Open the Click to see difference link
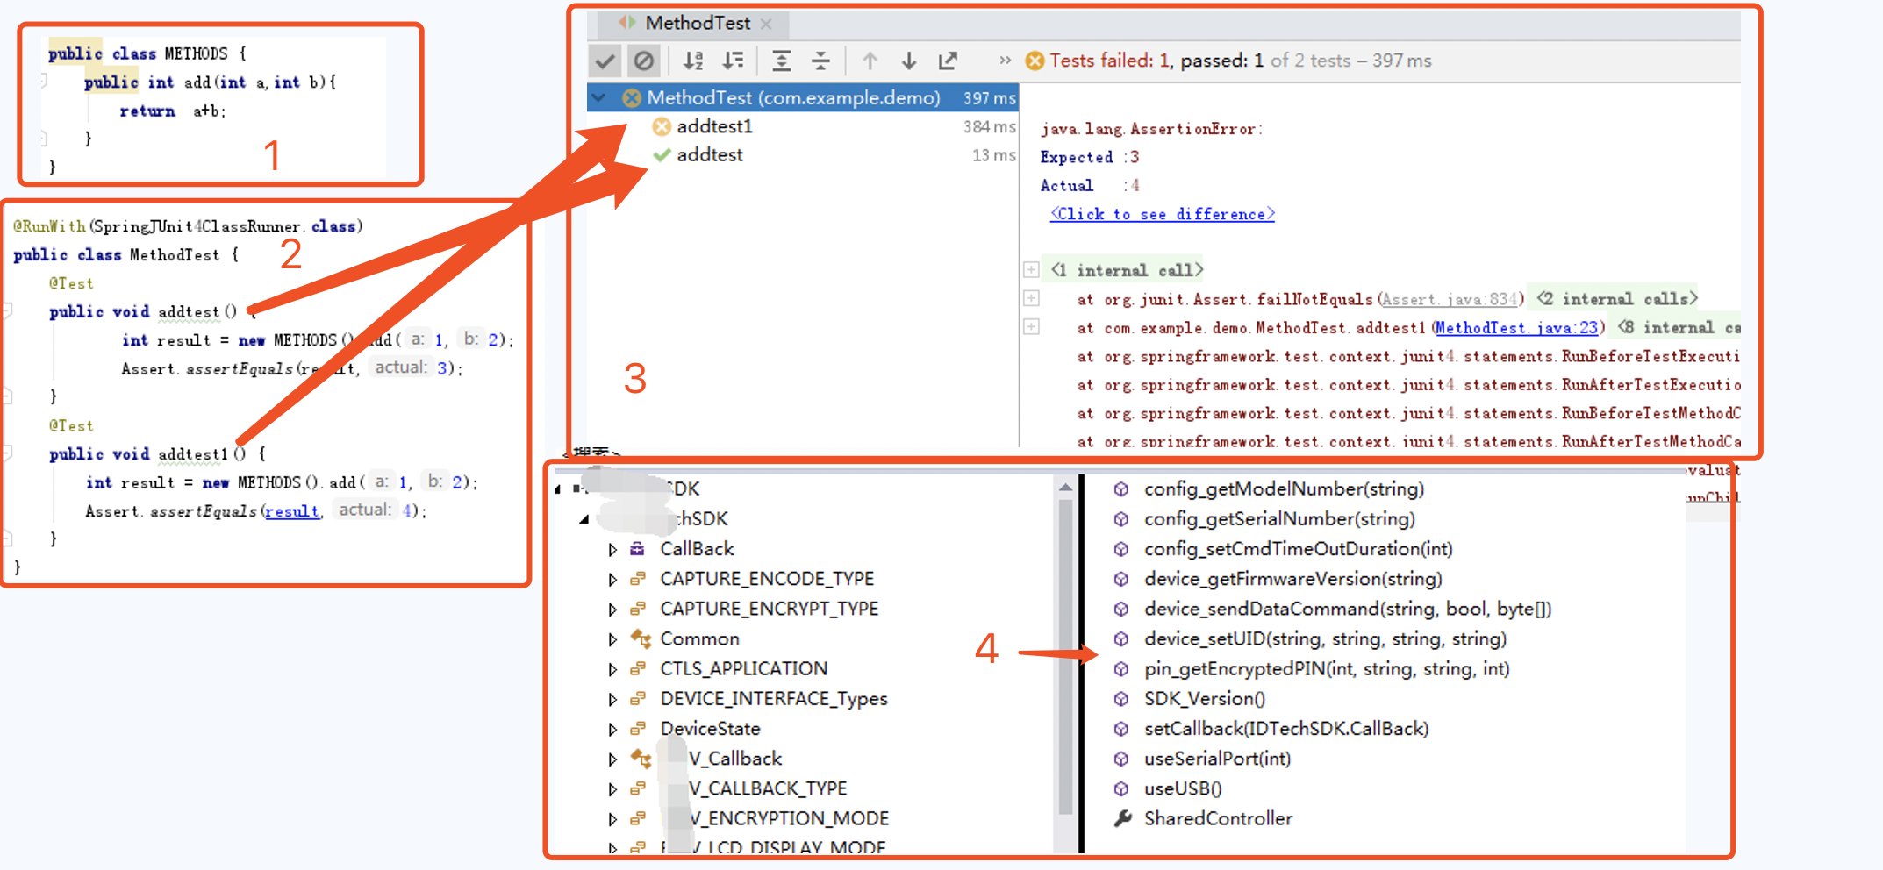Viewport: 1883px width, 870px height. pos(1162,214)
